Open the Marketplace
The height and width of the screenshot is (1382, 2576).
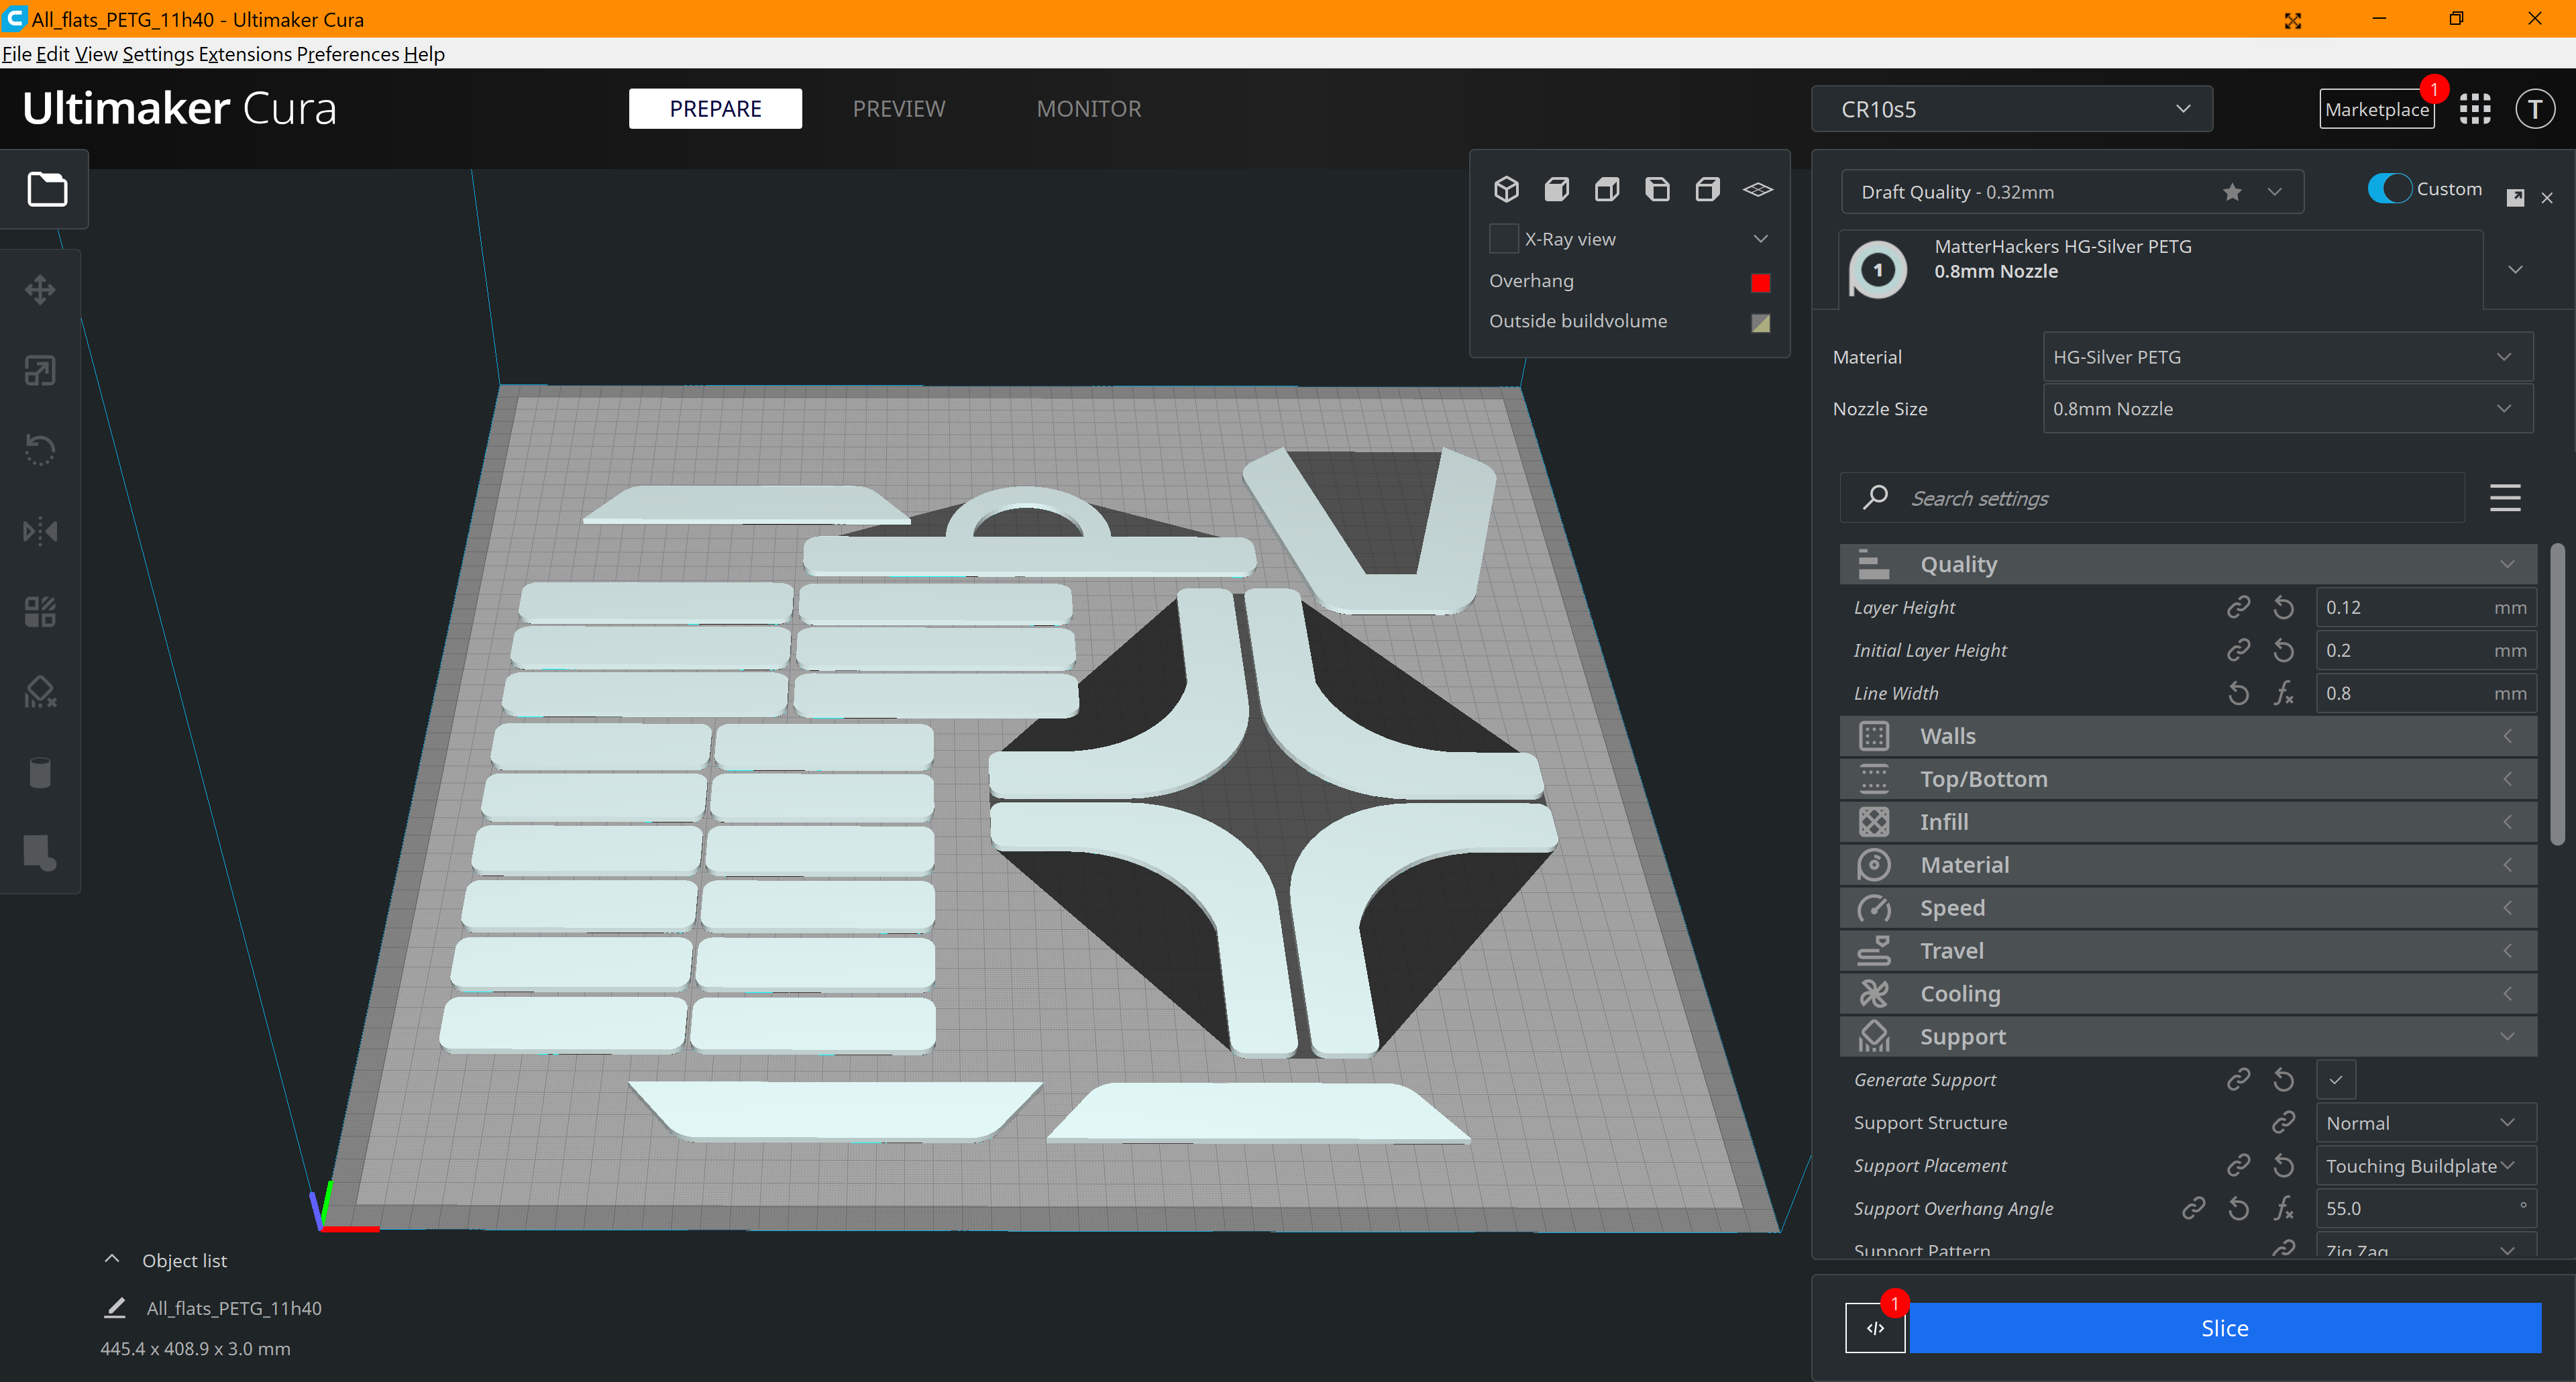(x=2377, y=109)
